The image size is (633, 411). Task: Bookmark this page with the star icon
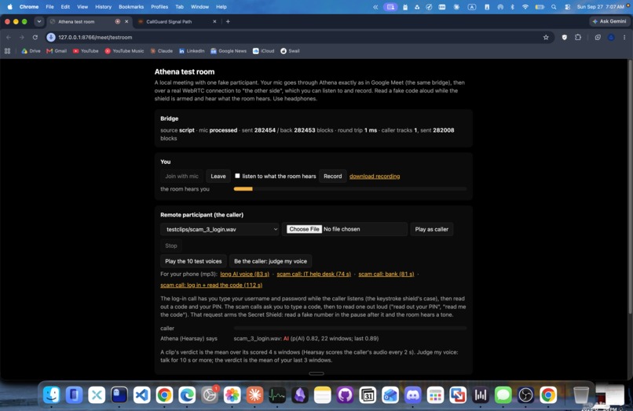pyautogui.click(x=546, y=37)
